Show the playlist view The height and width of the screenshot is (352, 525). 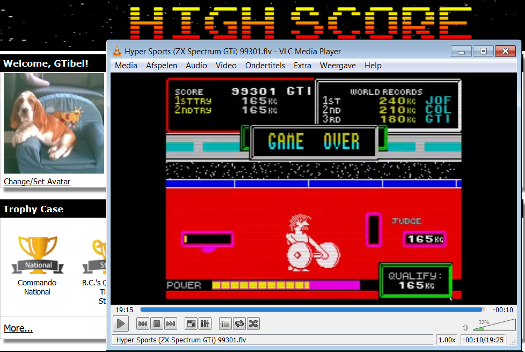click(225, 324)
